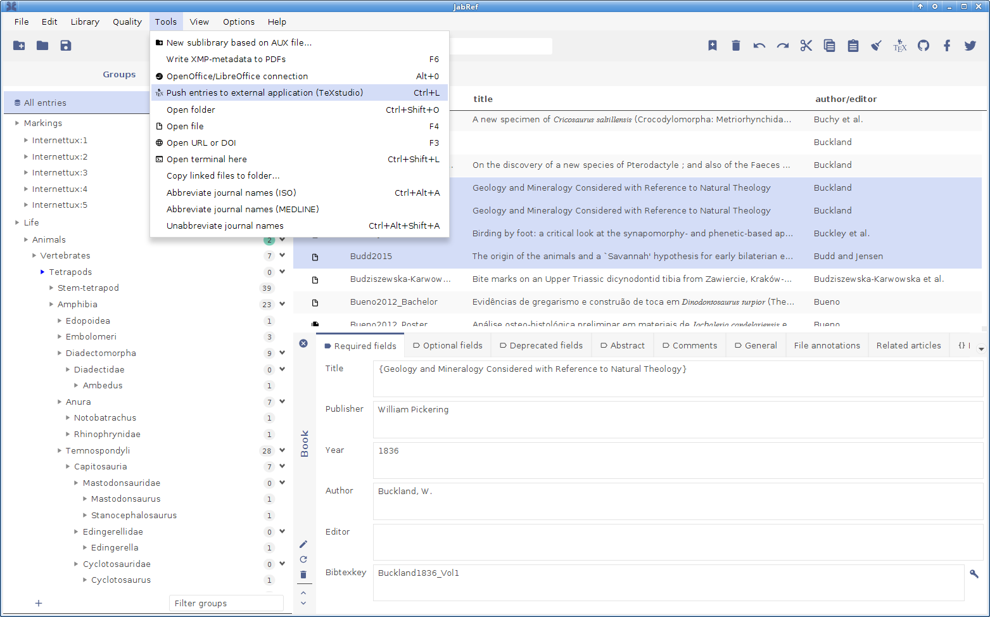Choose Push entries to external application (TeXstudio)
Image resolution: width=990 pixels, height=617 pixels.
point(299,92)
